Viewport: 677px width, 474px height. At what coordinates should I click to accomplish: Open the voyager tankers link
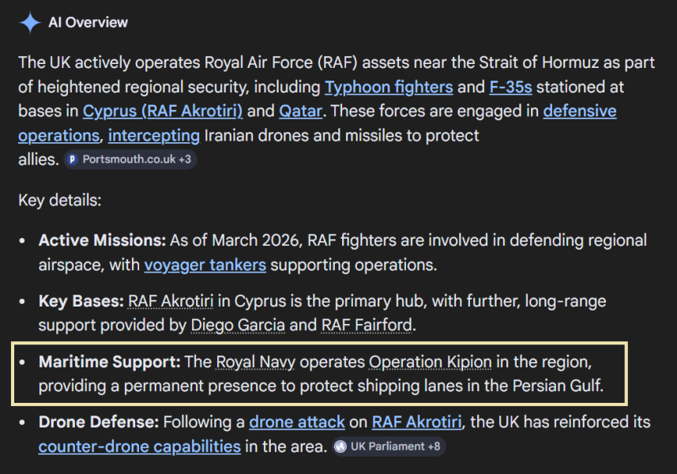[205, 265]
